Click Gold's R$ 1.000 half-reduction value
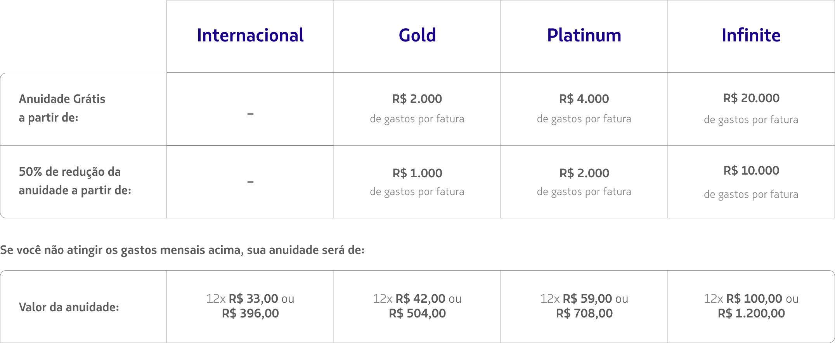 [x=417, y=173]
